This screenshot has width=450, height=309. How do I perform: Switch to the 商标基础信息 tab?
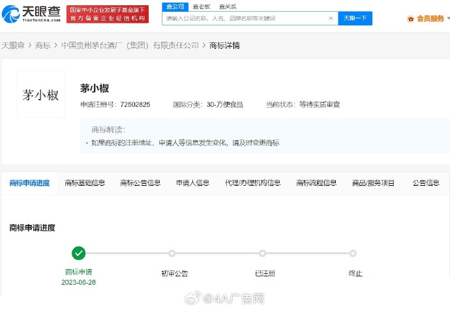[85, 183]
